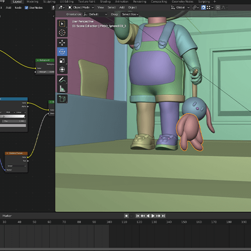The height and width of the screenshot is (251, 251).
Task: Open the Select menu in viewport header
Action: tap(111, 8)
